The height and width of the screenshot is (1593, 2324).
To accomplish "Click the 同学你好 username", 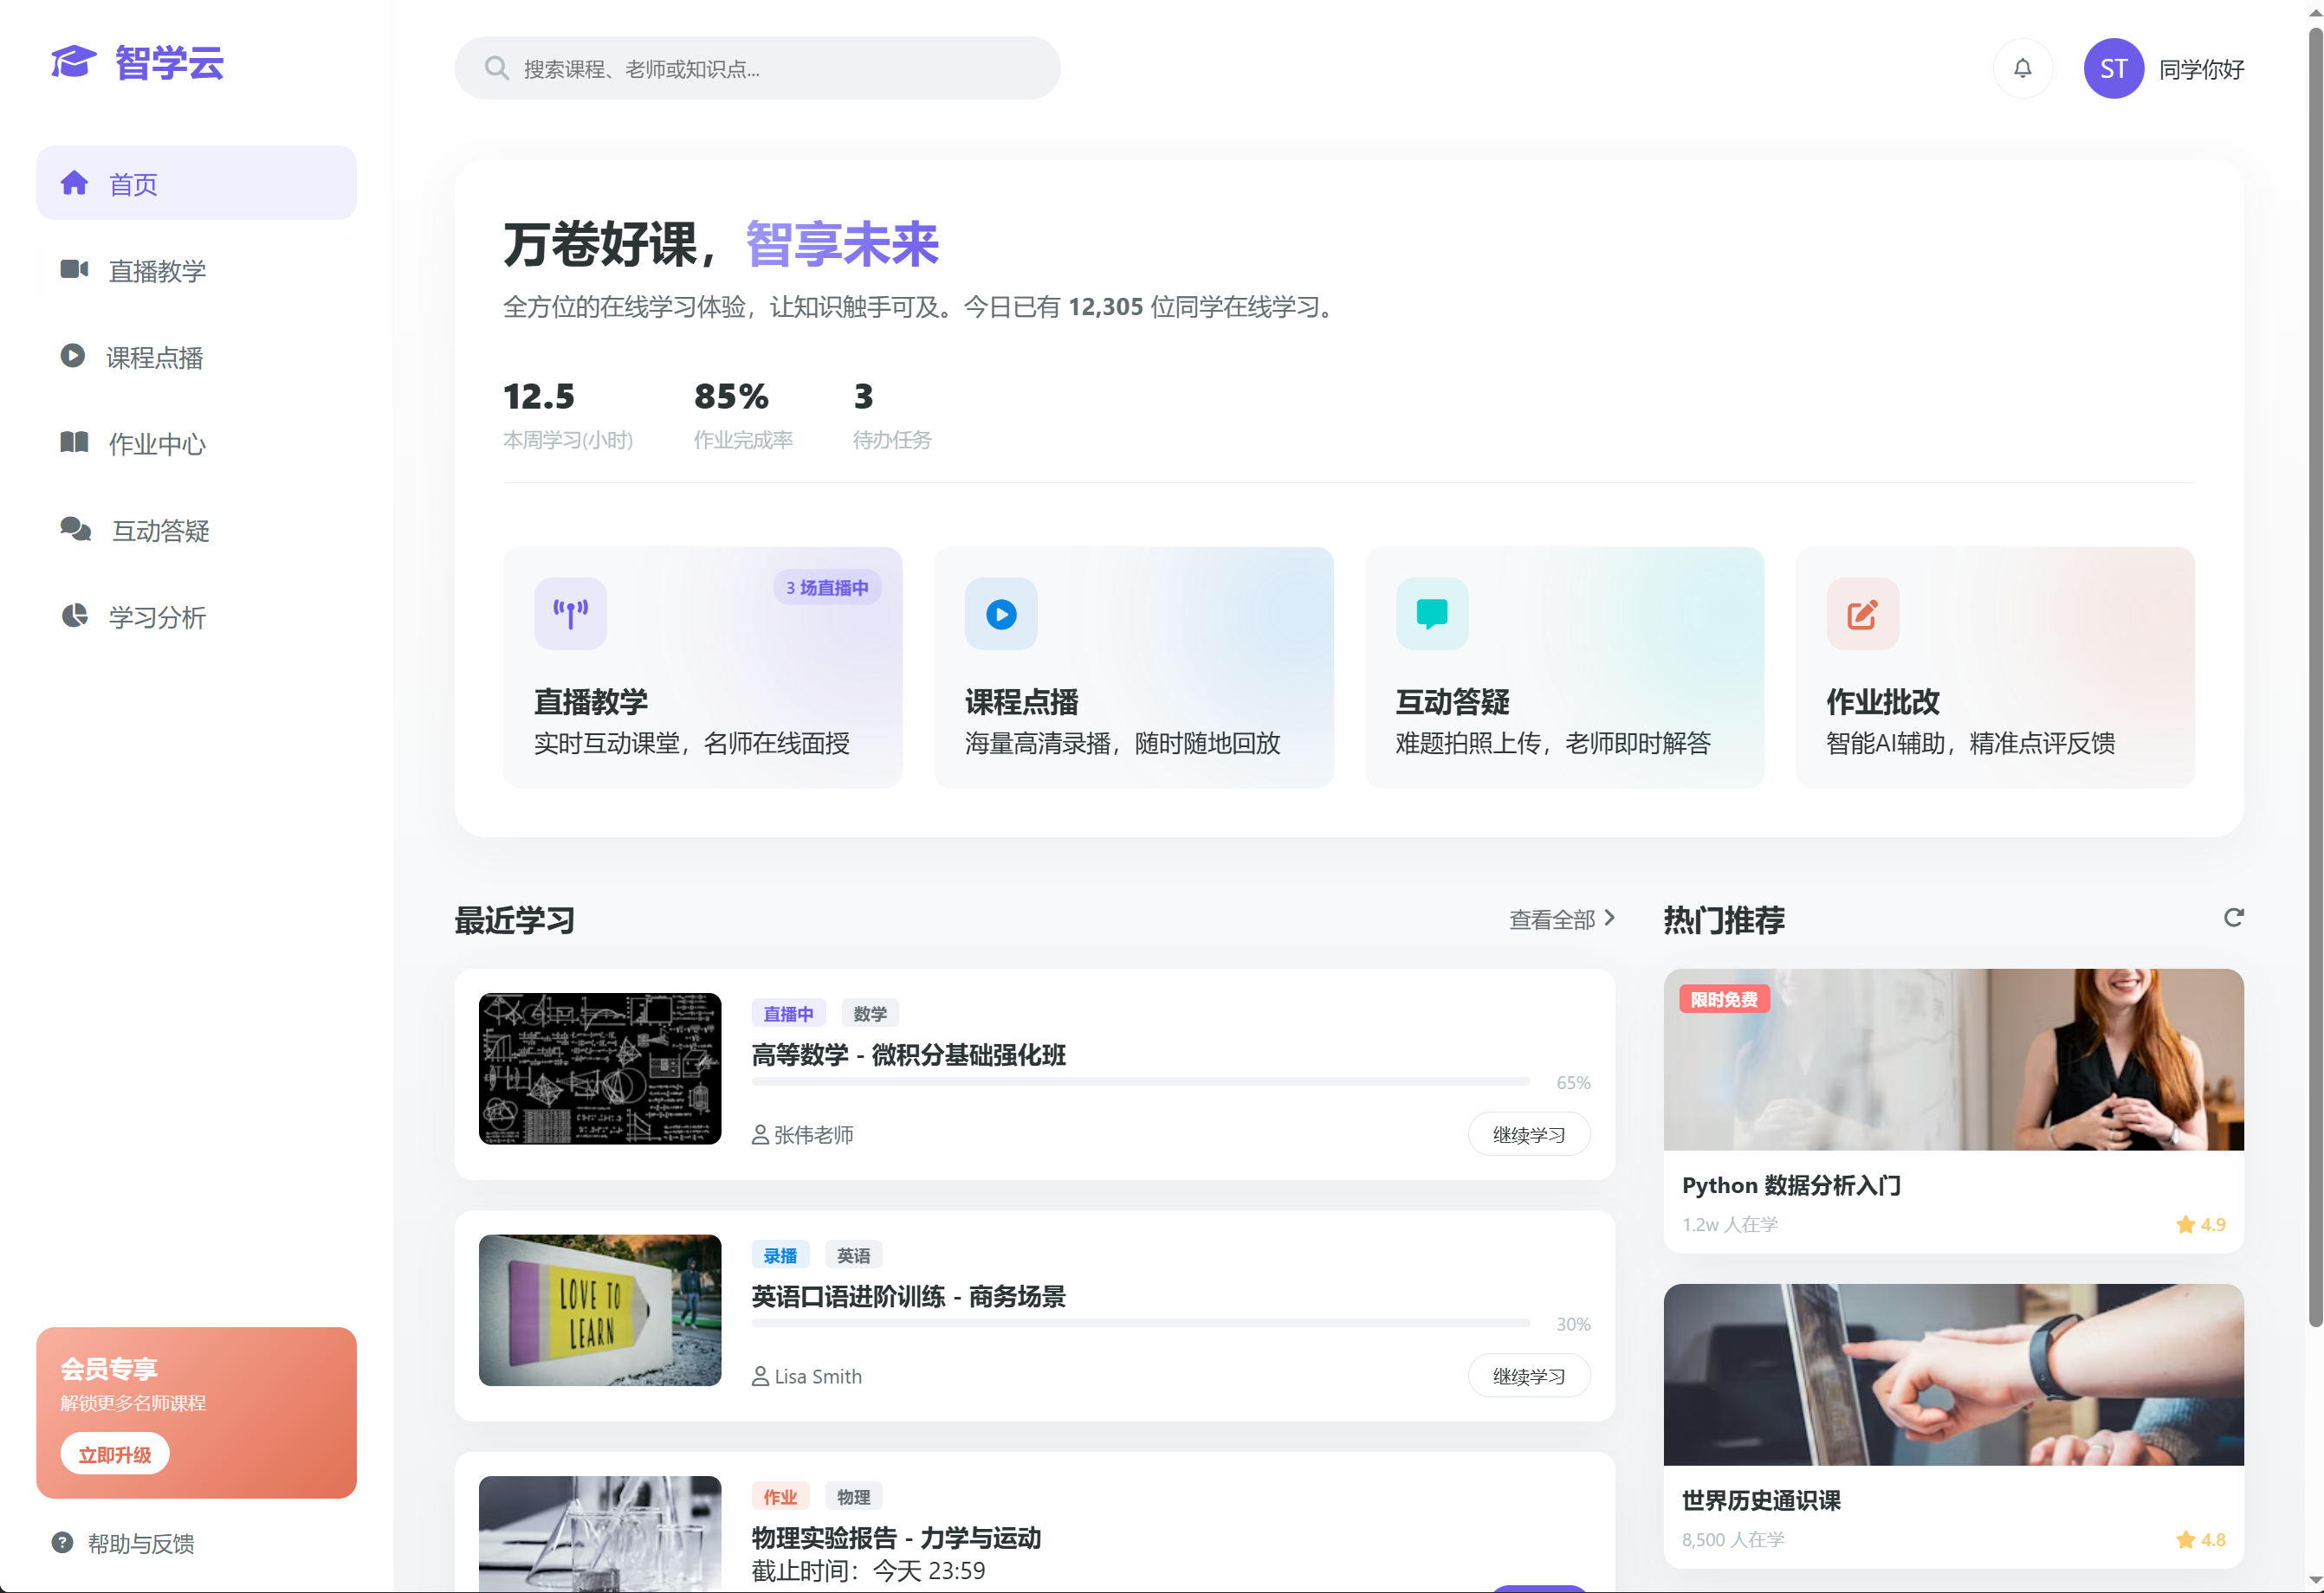I will (x=2201, y=69).
